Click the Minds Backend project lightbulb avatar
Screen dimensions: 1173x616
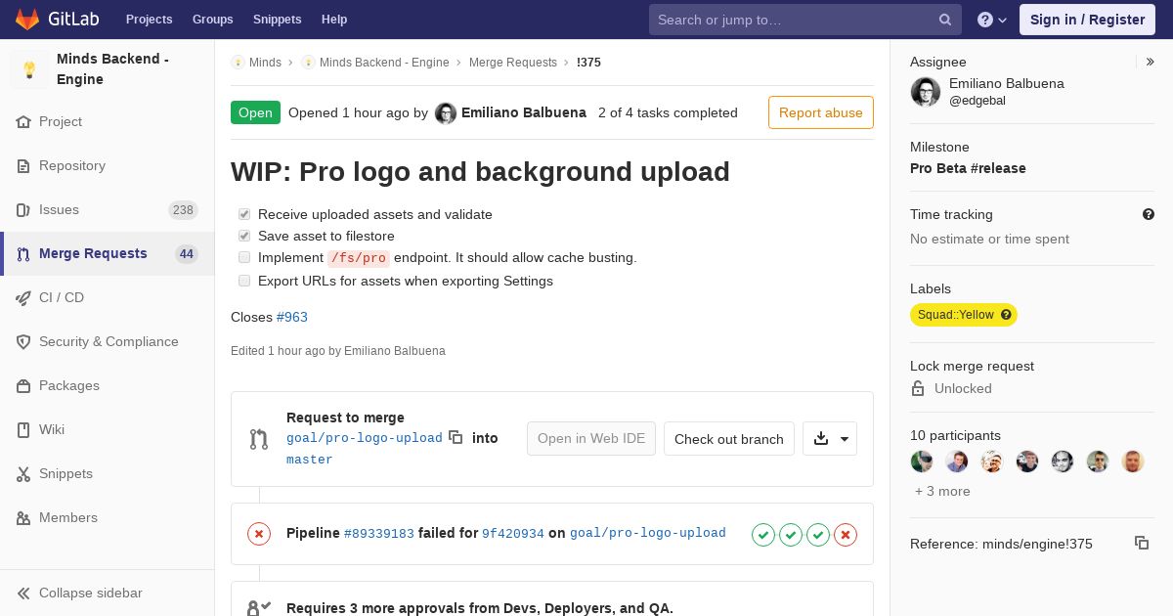coord(29,69)
